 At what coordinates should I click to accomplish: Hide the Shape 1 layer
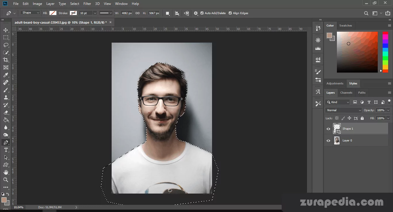point(328,129)
